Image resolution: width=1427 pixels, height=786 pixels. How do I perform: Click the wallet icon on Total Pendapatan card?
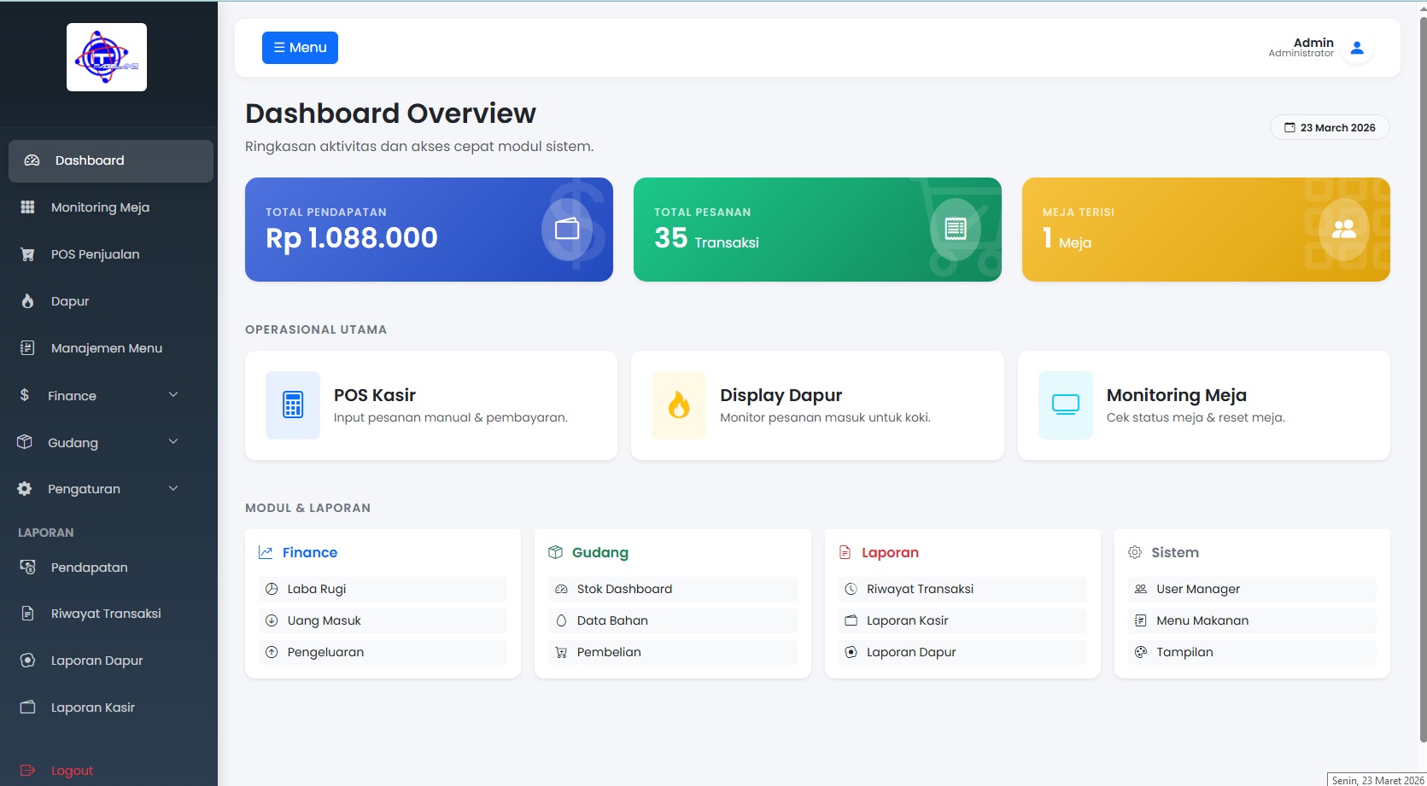coord(567,229)
